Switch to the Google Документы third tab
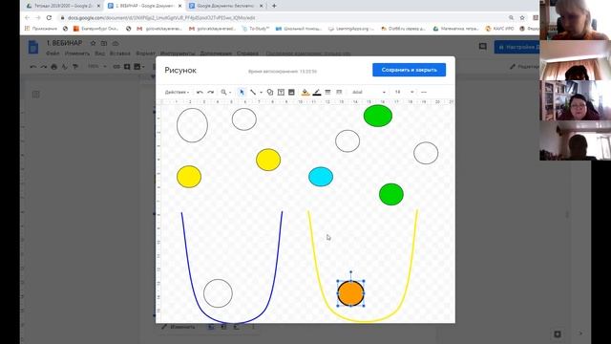611x344 pixels. 225,6
